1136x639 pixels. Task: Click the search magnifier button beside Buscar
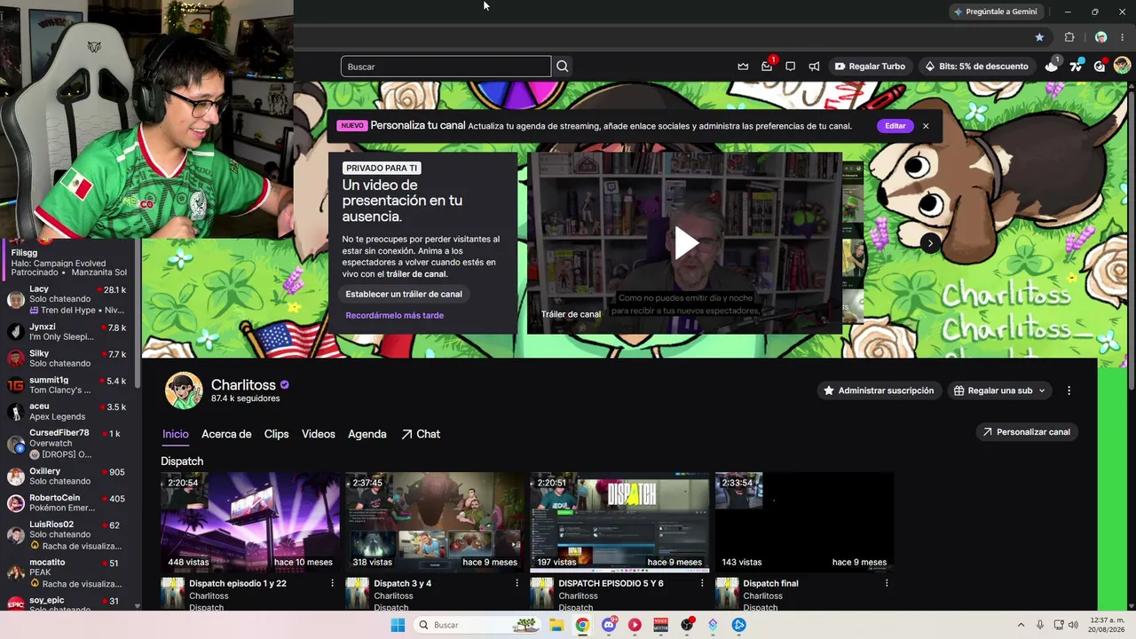click(x=563, y=67)
